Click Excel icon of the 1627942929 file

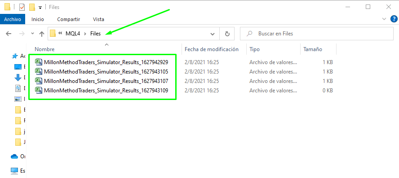tap(39, 62)
